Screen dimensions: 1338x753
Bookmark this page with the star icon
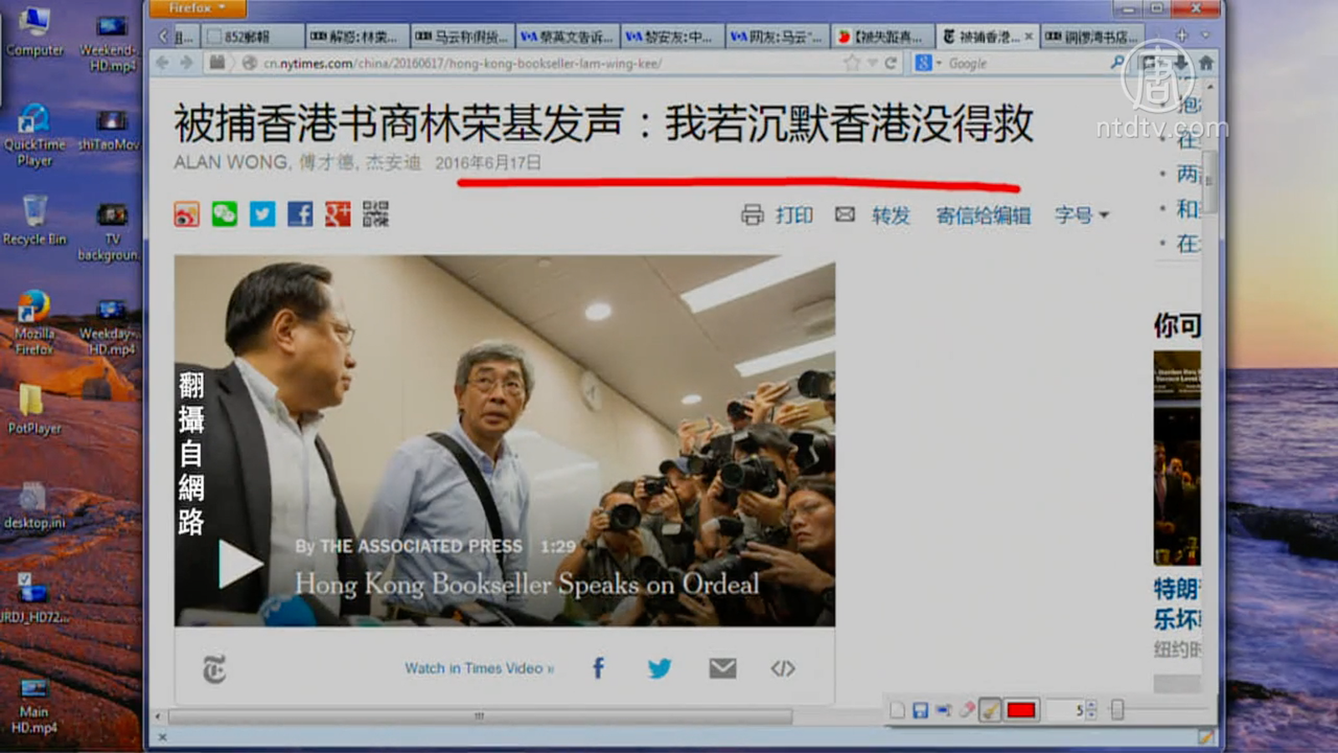point(851,63)
